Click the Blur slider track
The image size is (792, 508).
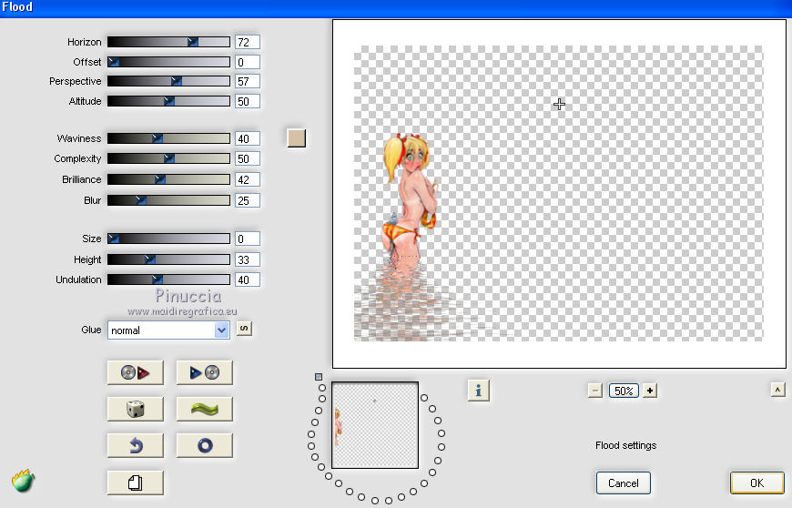[x=168, y=200]
